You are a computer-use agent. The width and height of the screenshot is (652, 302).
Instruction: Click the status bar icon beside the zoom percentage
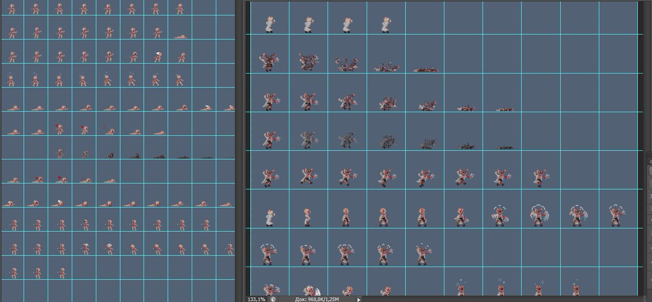pos(273,299)
